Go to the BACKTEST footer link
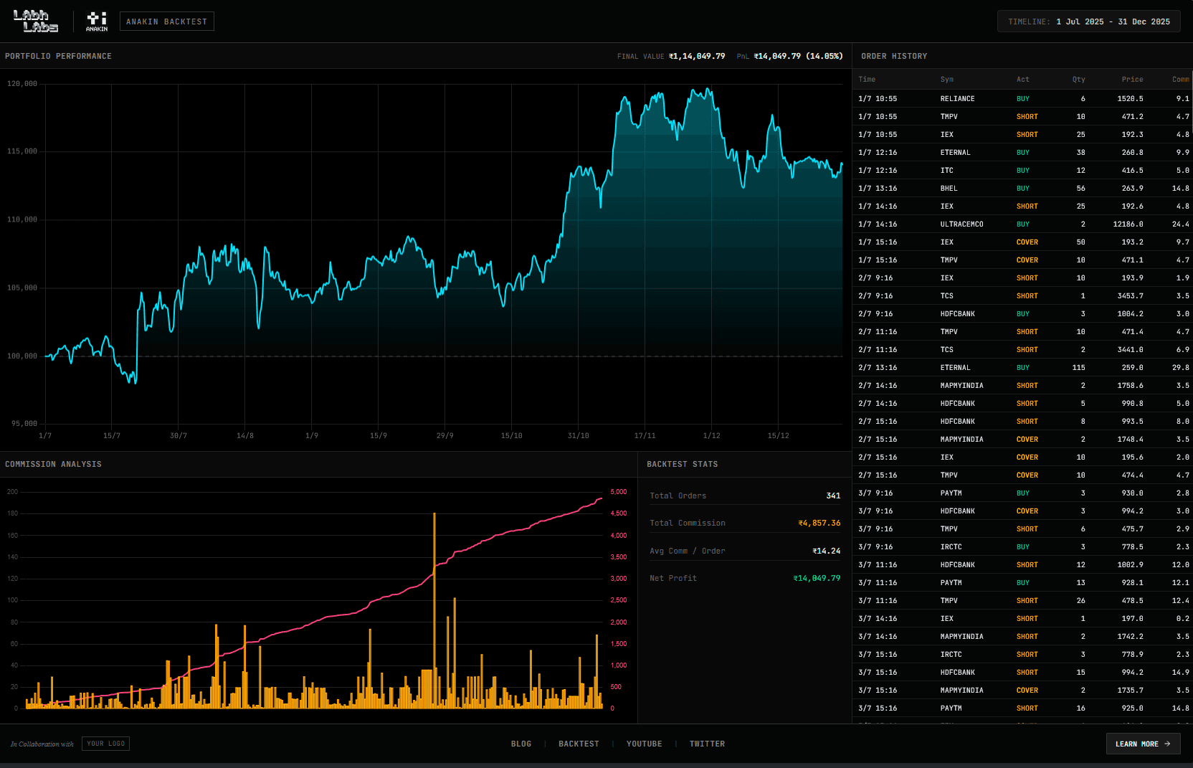Viewport: 1193px width, 768px height. [579, 744]
